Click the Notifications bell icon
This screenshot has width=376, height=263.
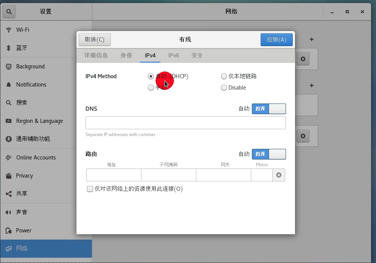coord(9,85)
